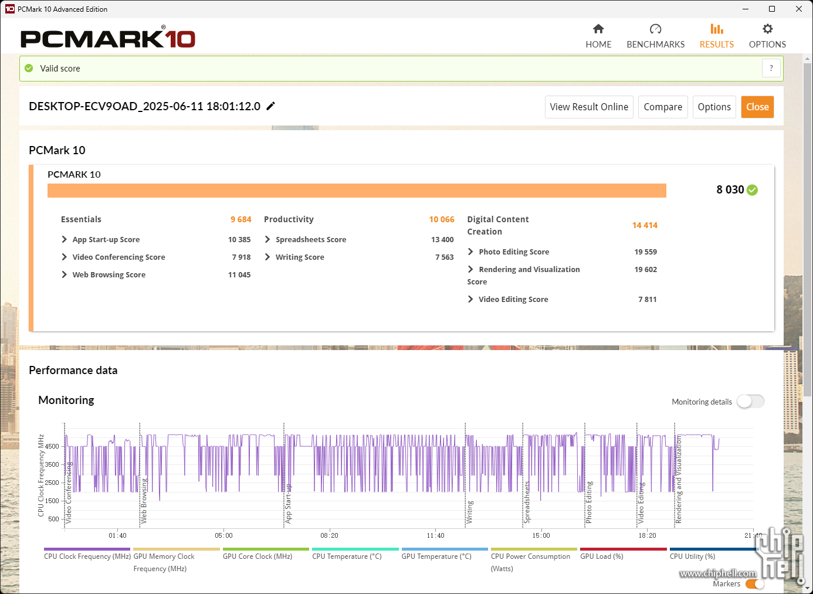The width and height of the screenshot is (813, 594).
Task: Open the OPTIONS tab
Action: (767, 36)
